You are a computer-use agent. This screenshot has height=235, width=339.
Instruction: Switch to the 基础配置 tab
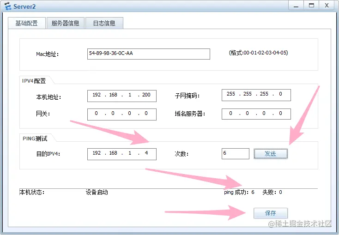point(27,23)
